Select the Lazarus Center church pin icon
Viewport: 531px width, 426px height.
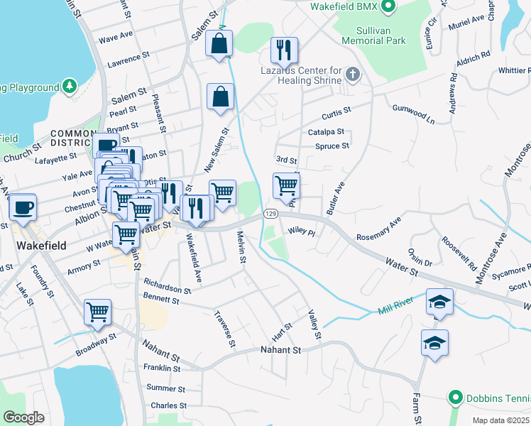coord(352,73)
